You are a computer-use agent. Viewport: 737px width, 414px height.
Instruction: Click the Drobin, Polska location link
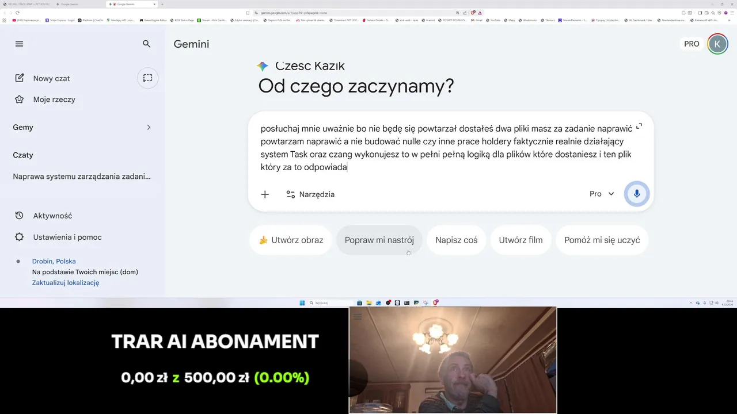point(54,261)
